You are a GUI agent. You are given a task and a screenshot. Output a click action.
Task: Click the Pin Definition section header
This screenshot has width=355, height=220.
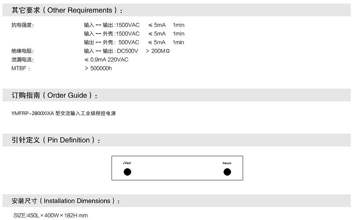(x=56, y=140)
